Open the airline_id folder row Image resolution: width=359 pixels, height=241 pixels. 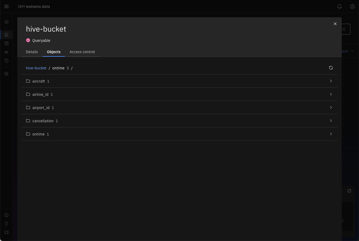tap(179, 94)
